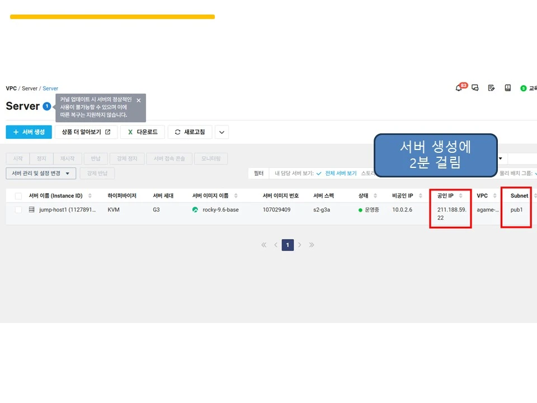Sort by 서버 이름 column arrows
This screenshot has height=403, width=537.
(x=89, y=196)
